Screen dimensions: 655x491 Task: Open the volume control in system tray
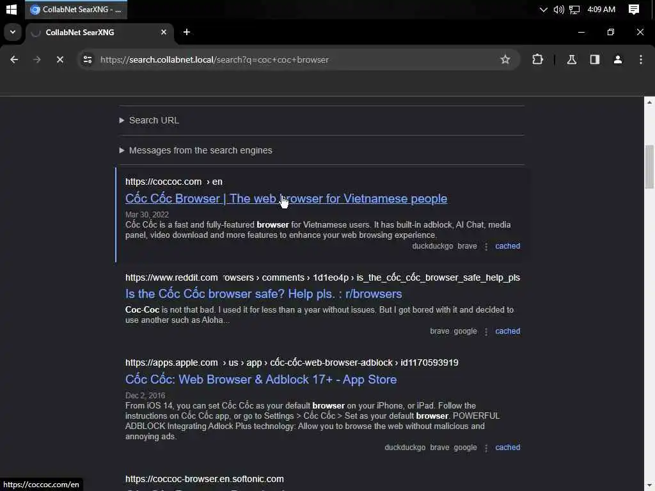pos(558,9)
